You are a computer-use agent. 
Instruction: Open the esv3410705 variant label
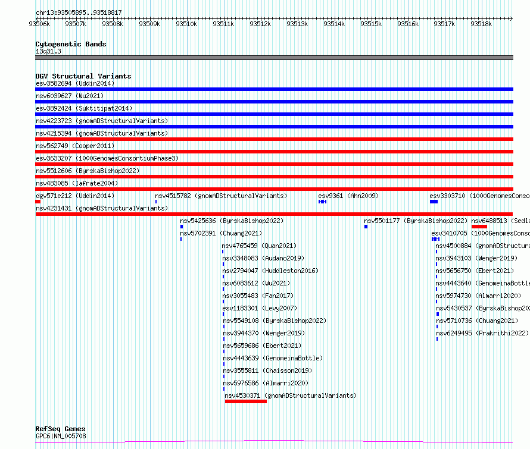[481, 233]
